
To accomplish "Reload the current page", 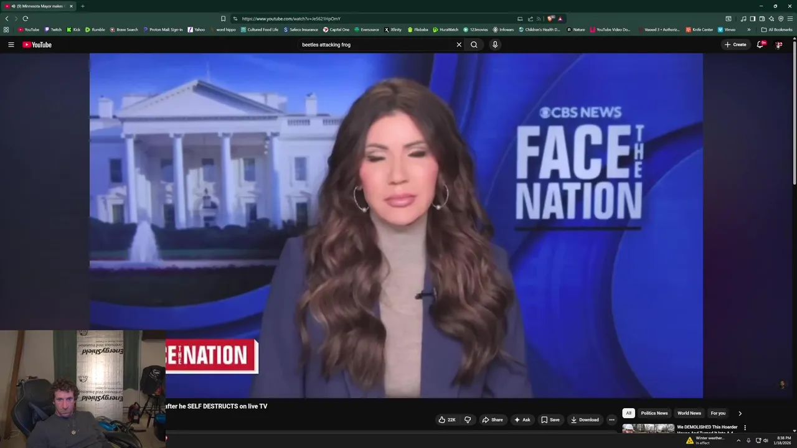I will [x=26, y=19].
